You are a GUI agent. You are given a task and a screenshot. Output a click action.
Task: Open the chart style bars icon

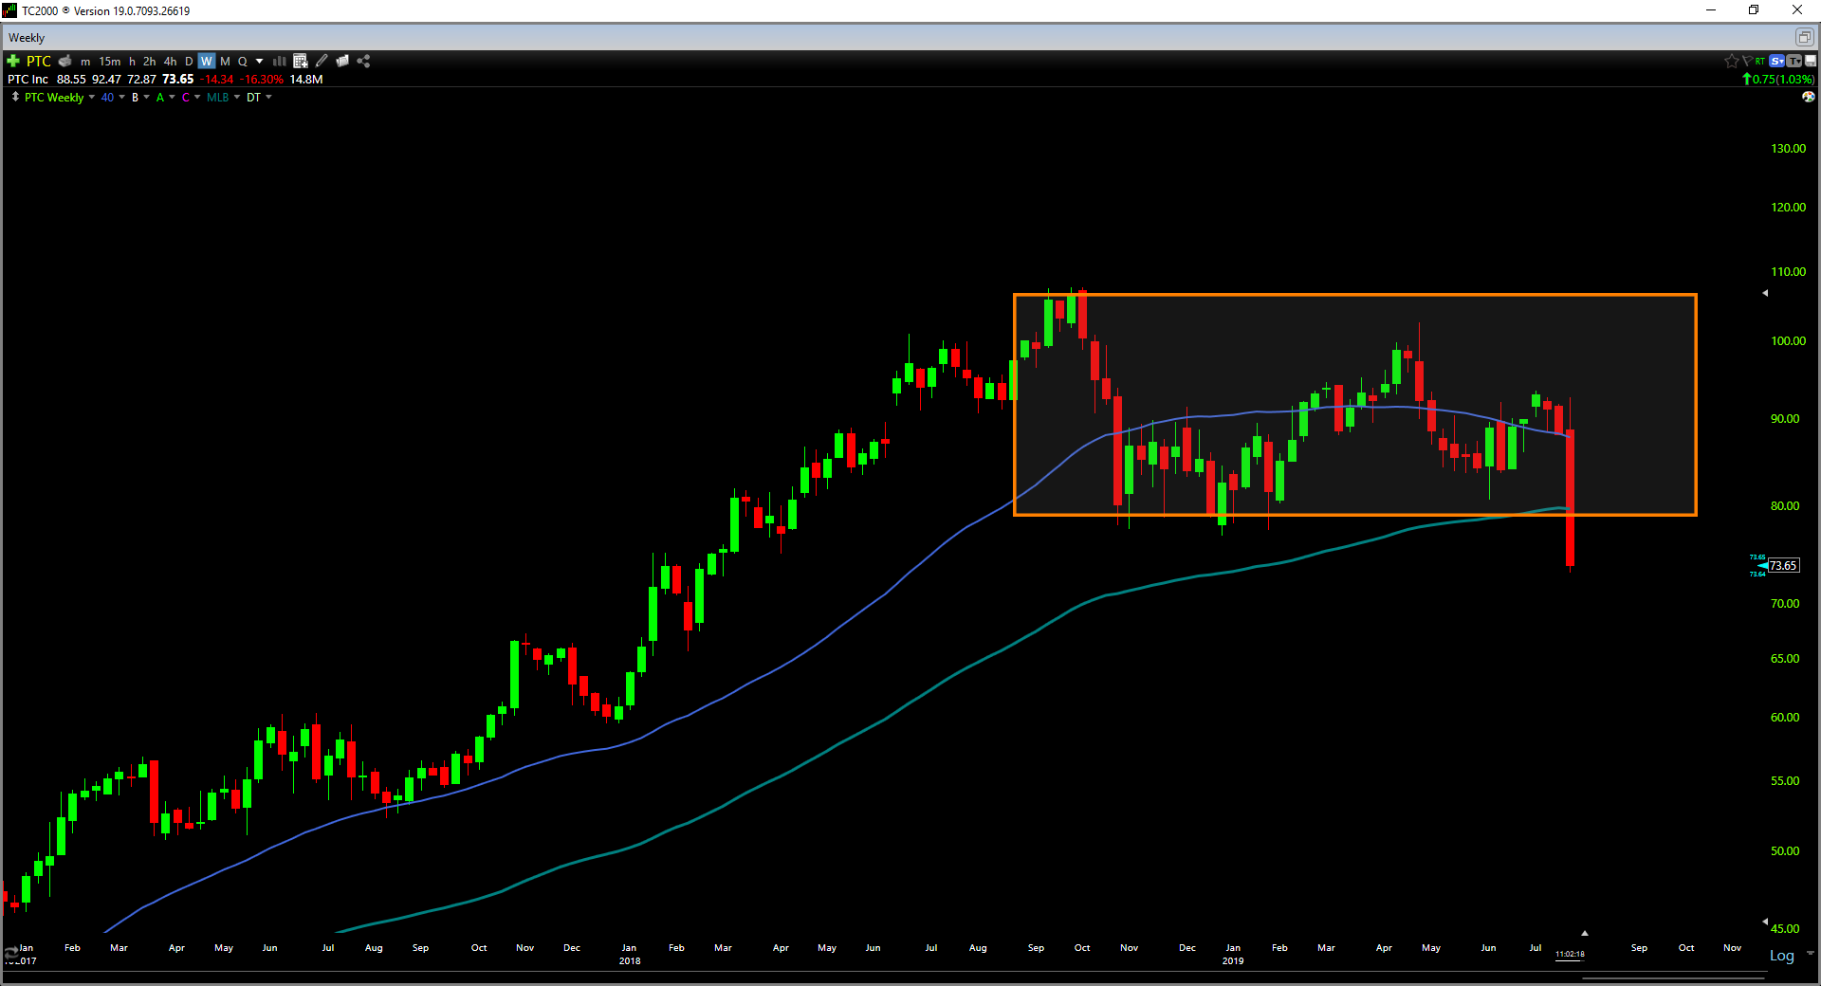coord(280,61)
